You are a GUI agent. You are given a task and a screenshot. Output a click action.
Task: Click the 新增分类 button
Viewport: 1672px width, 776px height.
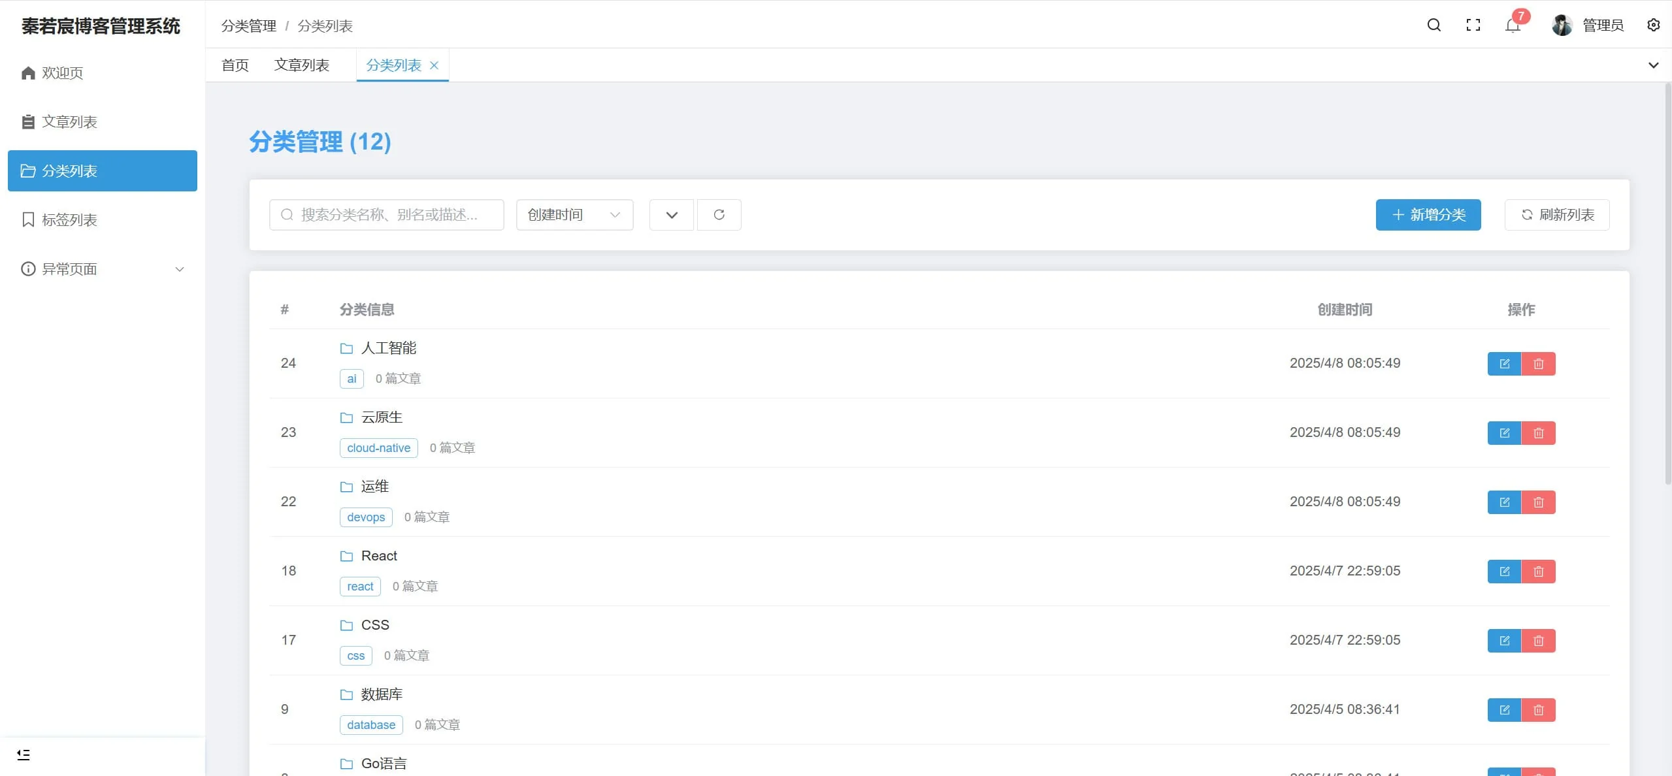click(x=1428, y=215)
